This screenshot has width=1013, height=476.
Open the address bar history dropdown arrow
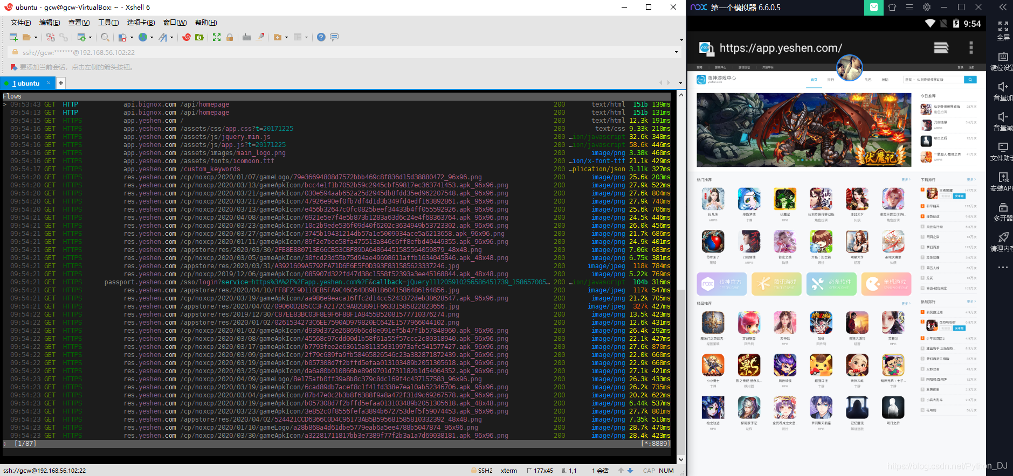pos(676,52)
